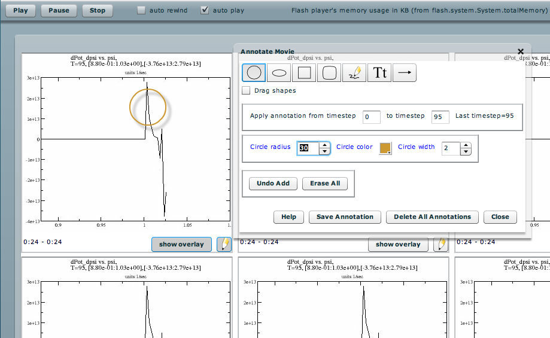Click the top-left dPot_dpsi plot thumbnail
This screenshot has height=338, width=550.
127,144
